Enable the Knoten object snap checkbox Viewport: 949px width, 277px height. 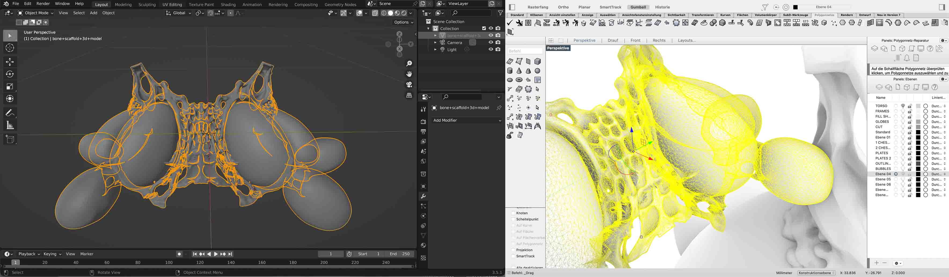tap(513, 213)
